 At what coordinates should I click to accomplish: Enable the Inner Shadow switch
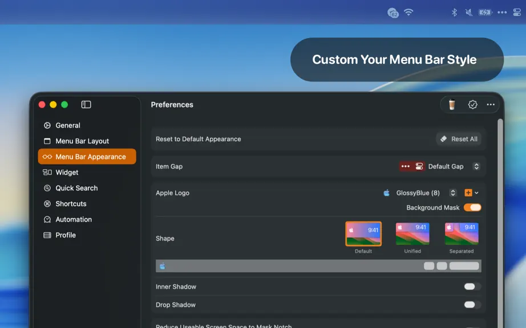472,286
